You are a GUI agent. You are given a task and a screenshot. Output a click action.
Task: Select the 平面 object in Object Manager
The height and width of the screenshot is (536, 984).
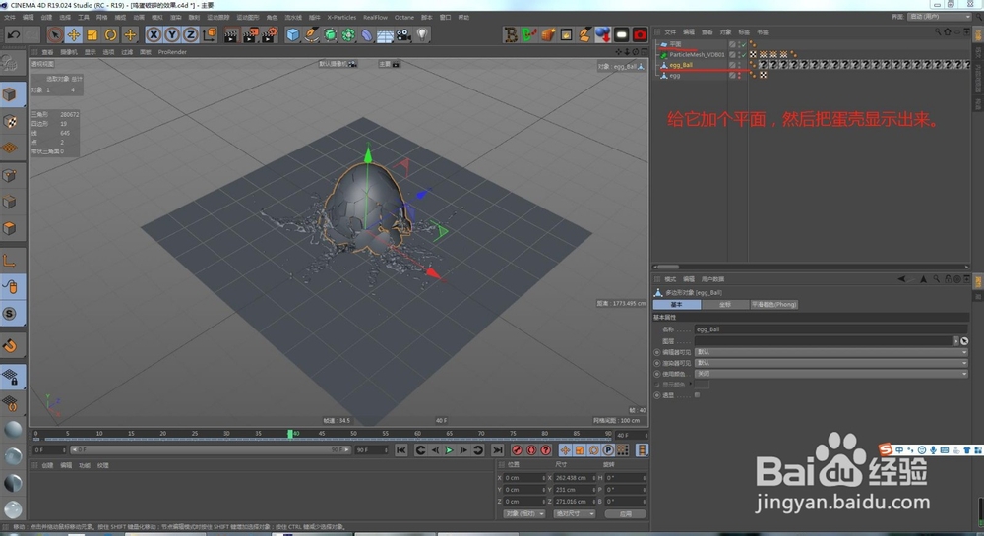(x=675, y=44)
